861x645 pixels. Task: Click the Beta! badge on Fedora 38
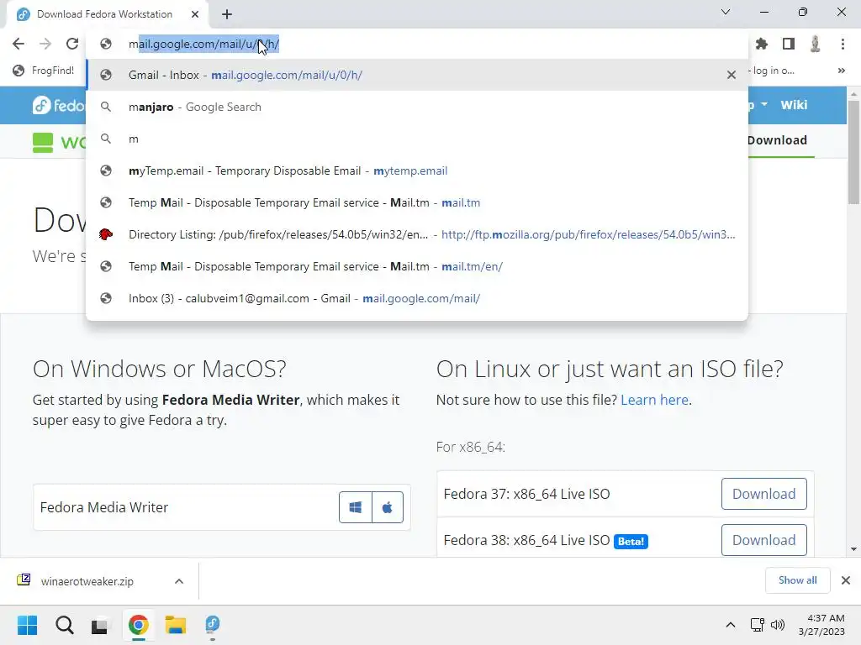click(x=631, y=542)
